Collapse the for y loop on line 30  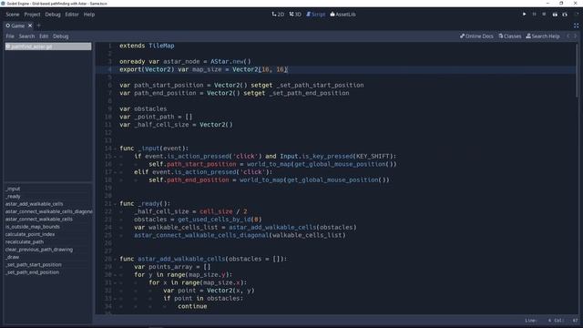[x=115, y=275]
